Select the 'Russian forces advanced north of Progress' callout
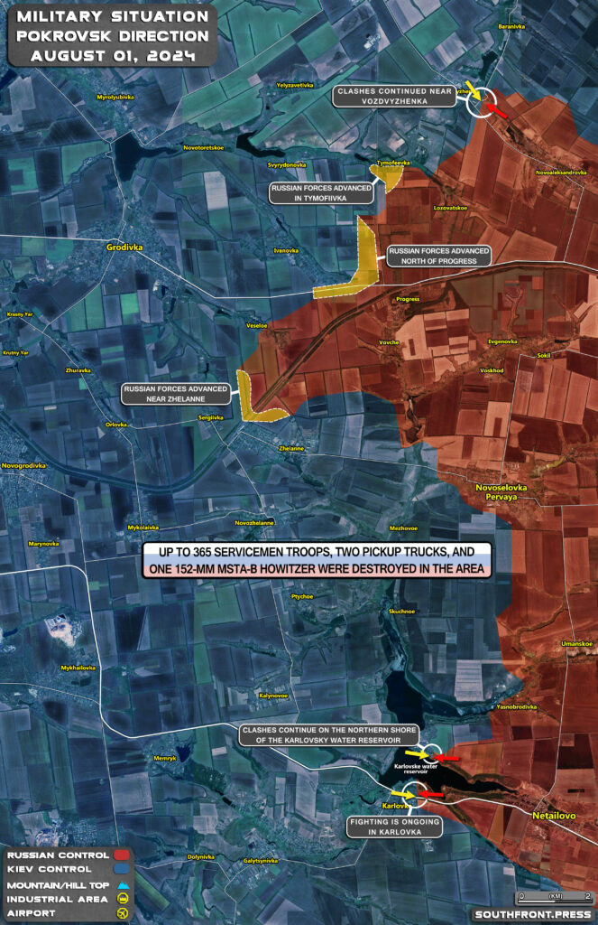This screenshot has width=598, height=925. [438, 256]
